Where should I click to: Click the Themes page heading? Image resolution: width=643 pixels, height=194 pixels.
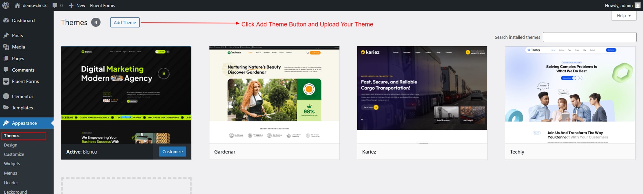(x=74, y=22)
